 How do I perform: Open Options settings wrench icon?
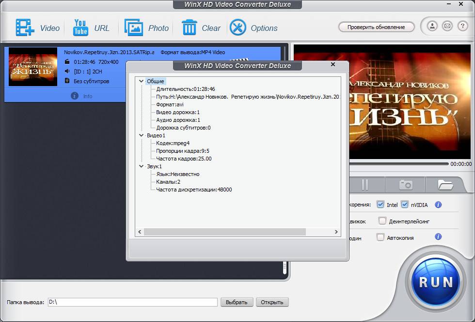pos(253,28)
